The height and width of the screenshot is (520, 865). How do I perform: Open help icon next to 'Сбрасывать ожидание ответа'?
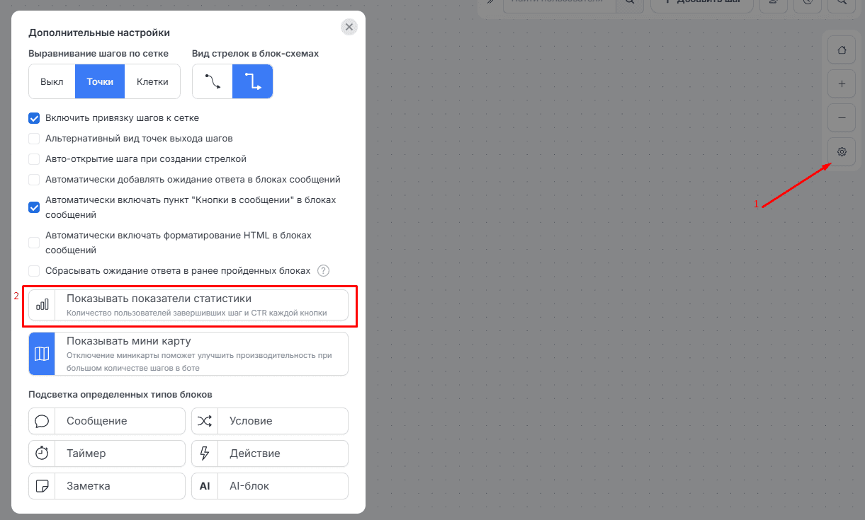324,270
